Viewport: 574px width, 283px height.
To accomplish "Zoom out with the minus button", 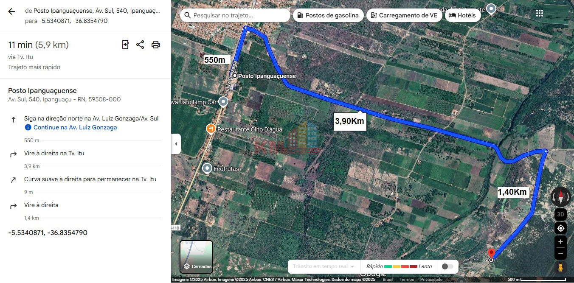I will (560, 254).
